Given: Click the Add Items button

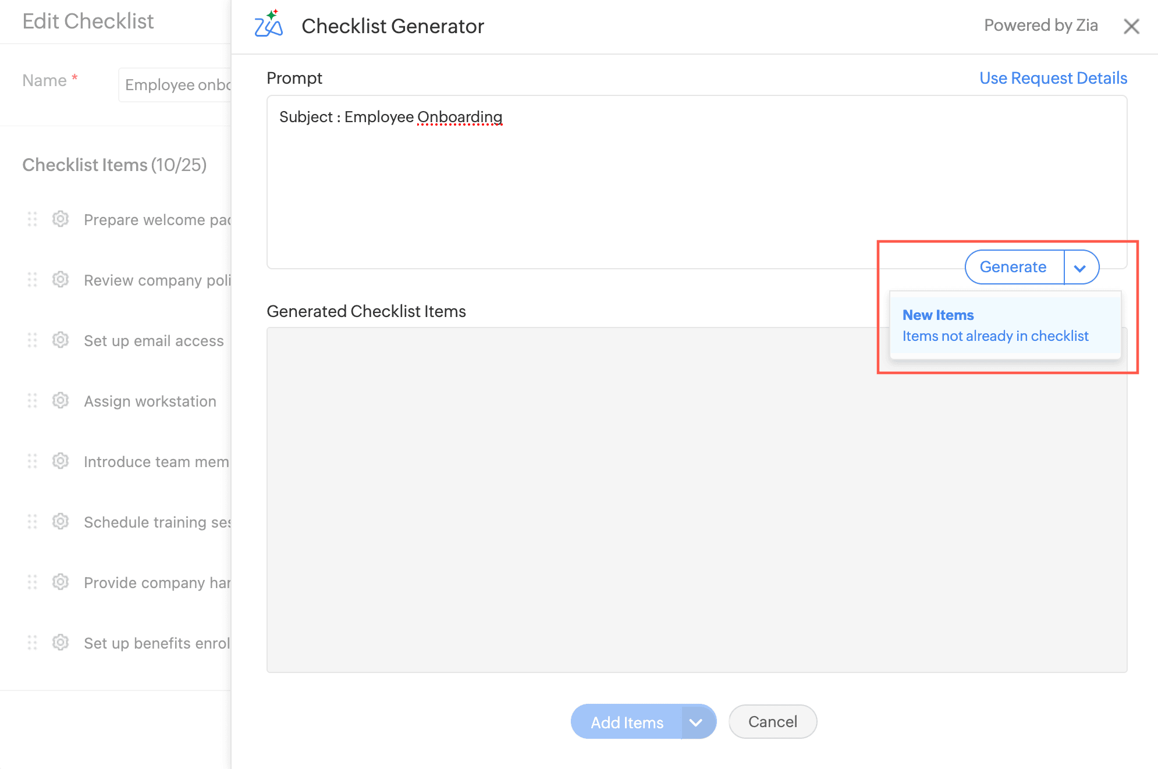Looking at the screenshot, I should [627, 722].
